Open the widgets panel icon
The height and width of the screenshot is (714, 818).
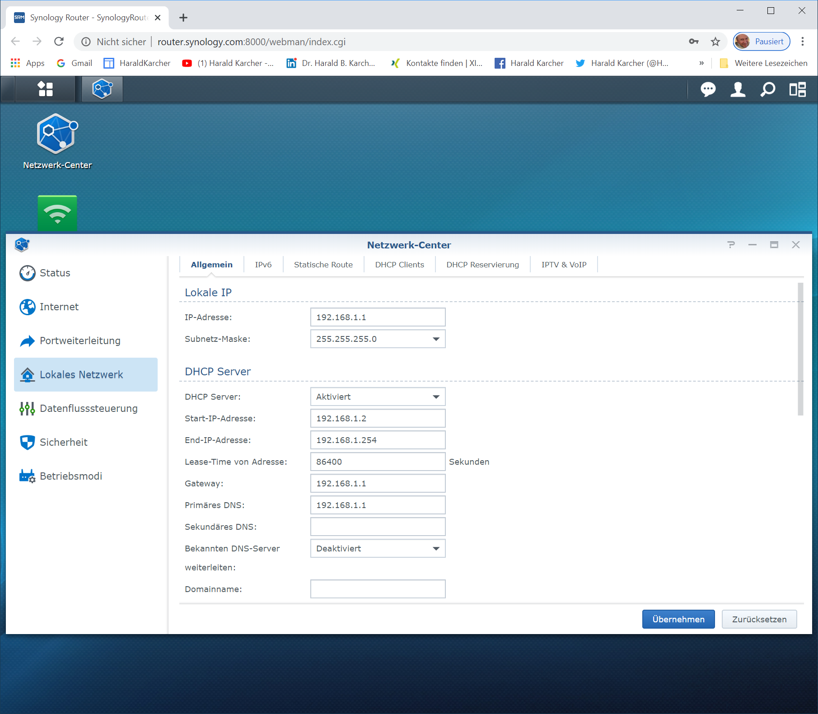pos(797,89)
